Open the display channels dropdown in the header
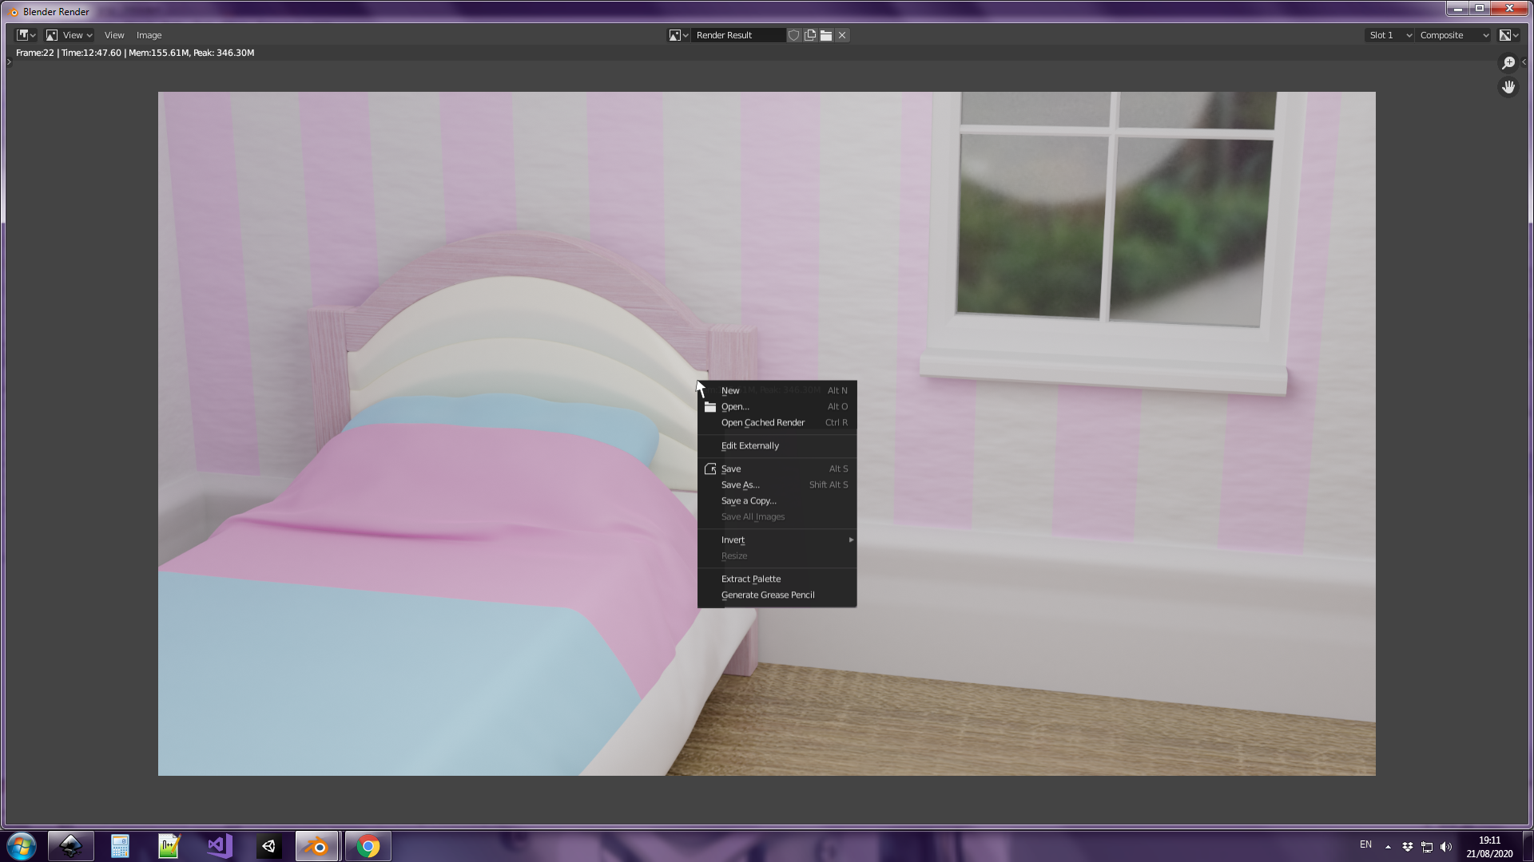Screen dimensions: 1534x862 (1508, 35)
